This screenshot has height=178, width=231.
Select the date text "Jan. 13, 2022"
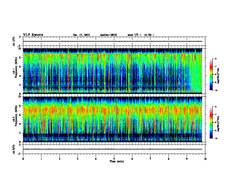81,35
